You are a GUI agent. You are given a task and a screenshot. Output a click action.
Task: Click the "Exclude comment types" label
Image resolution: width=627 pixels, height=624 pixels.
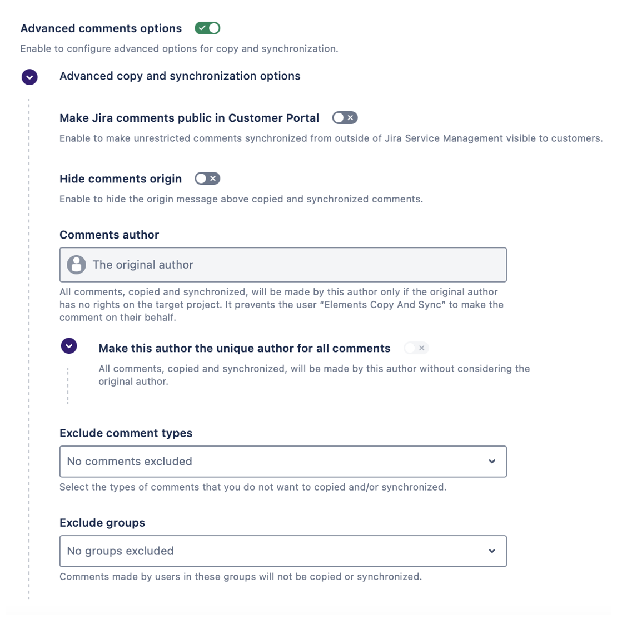[x=126, y=433]
